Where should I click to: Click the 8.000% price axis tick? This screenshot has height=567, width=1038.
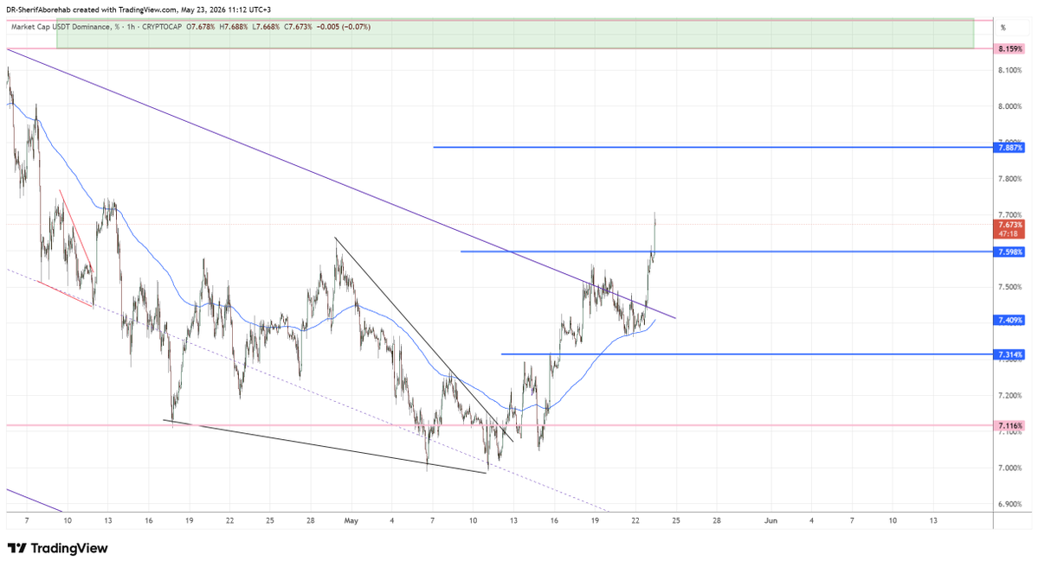[1010, 106]
